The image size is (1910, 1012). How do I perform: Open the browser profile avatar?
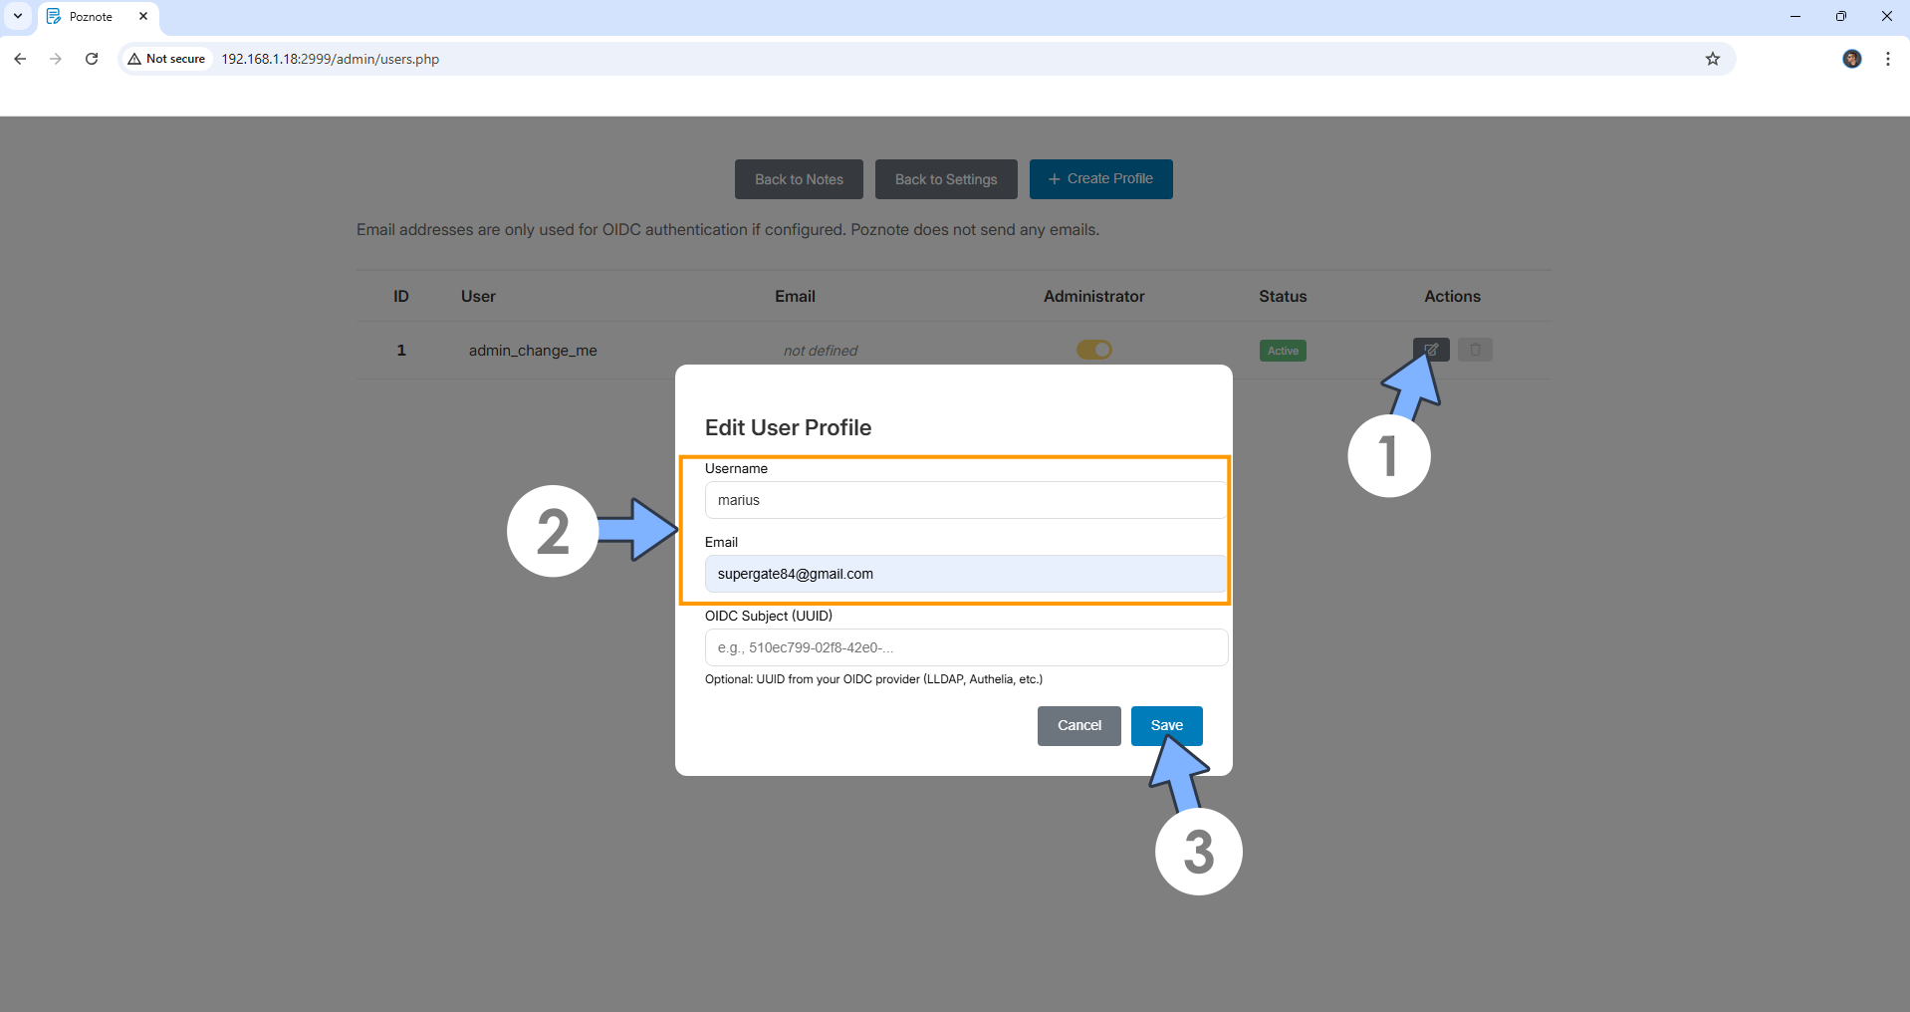point(1851,59)
